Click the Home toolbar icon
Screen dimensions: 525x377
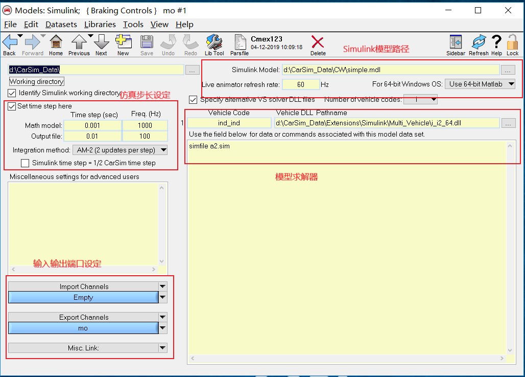click(56, 45)
